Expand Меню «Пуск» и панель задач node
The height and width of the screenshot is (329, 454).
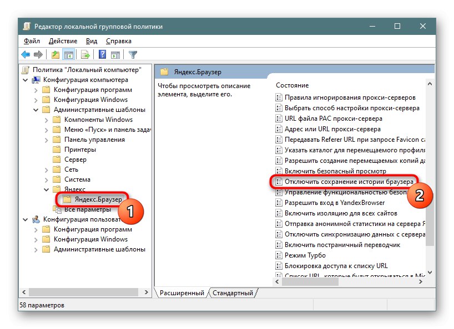pyautogui.click(x=46, y=130)
